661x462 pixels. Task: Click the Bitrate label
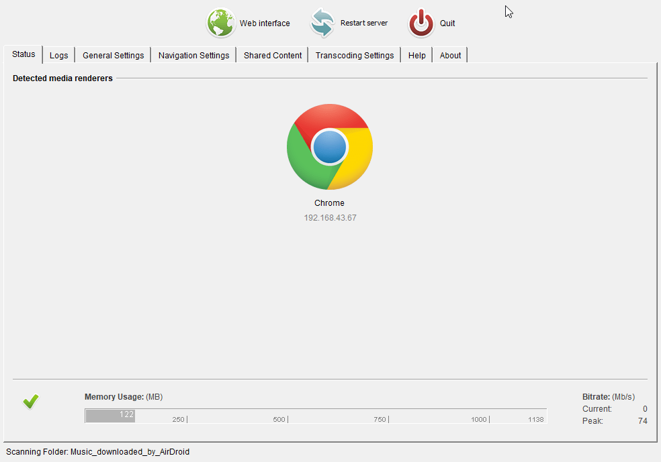[609, 397]
